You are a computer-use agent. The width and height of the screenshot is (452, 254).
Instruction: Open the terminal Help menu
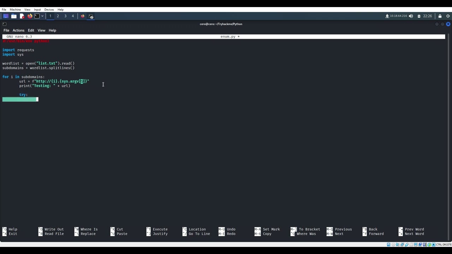[x=52, y=30]
